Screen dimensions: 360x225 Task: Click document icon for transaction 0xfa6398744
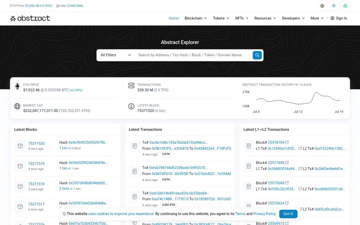click(x=134, y=171)
